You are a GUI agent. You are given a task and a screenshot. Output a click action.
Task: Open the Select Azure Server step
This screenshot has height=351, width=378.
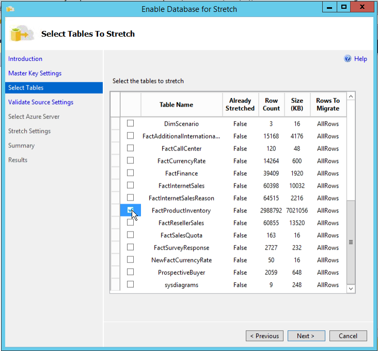pos(34,117)
